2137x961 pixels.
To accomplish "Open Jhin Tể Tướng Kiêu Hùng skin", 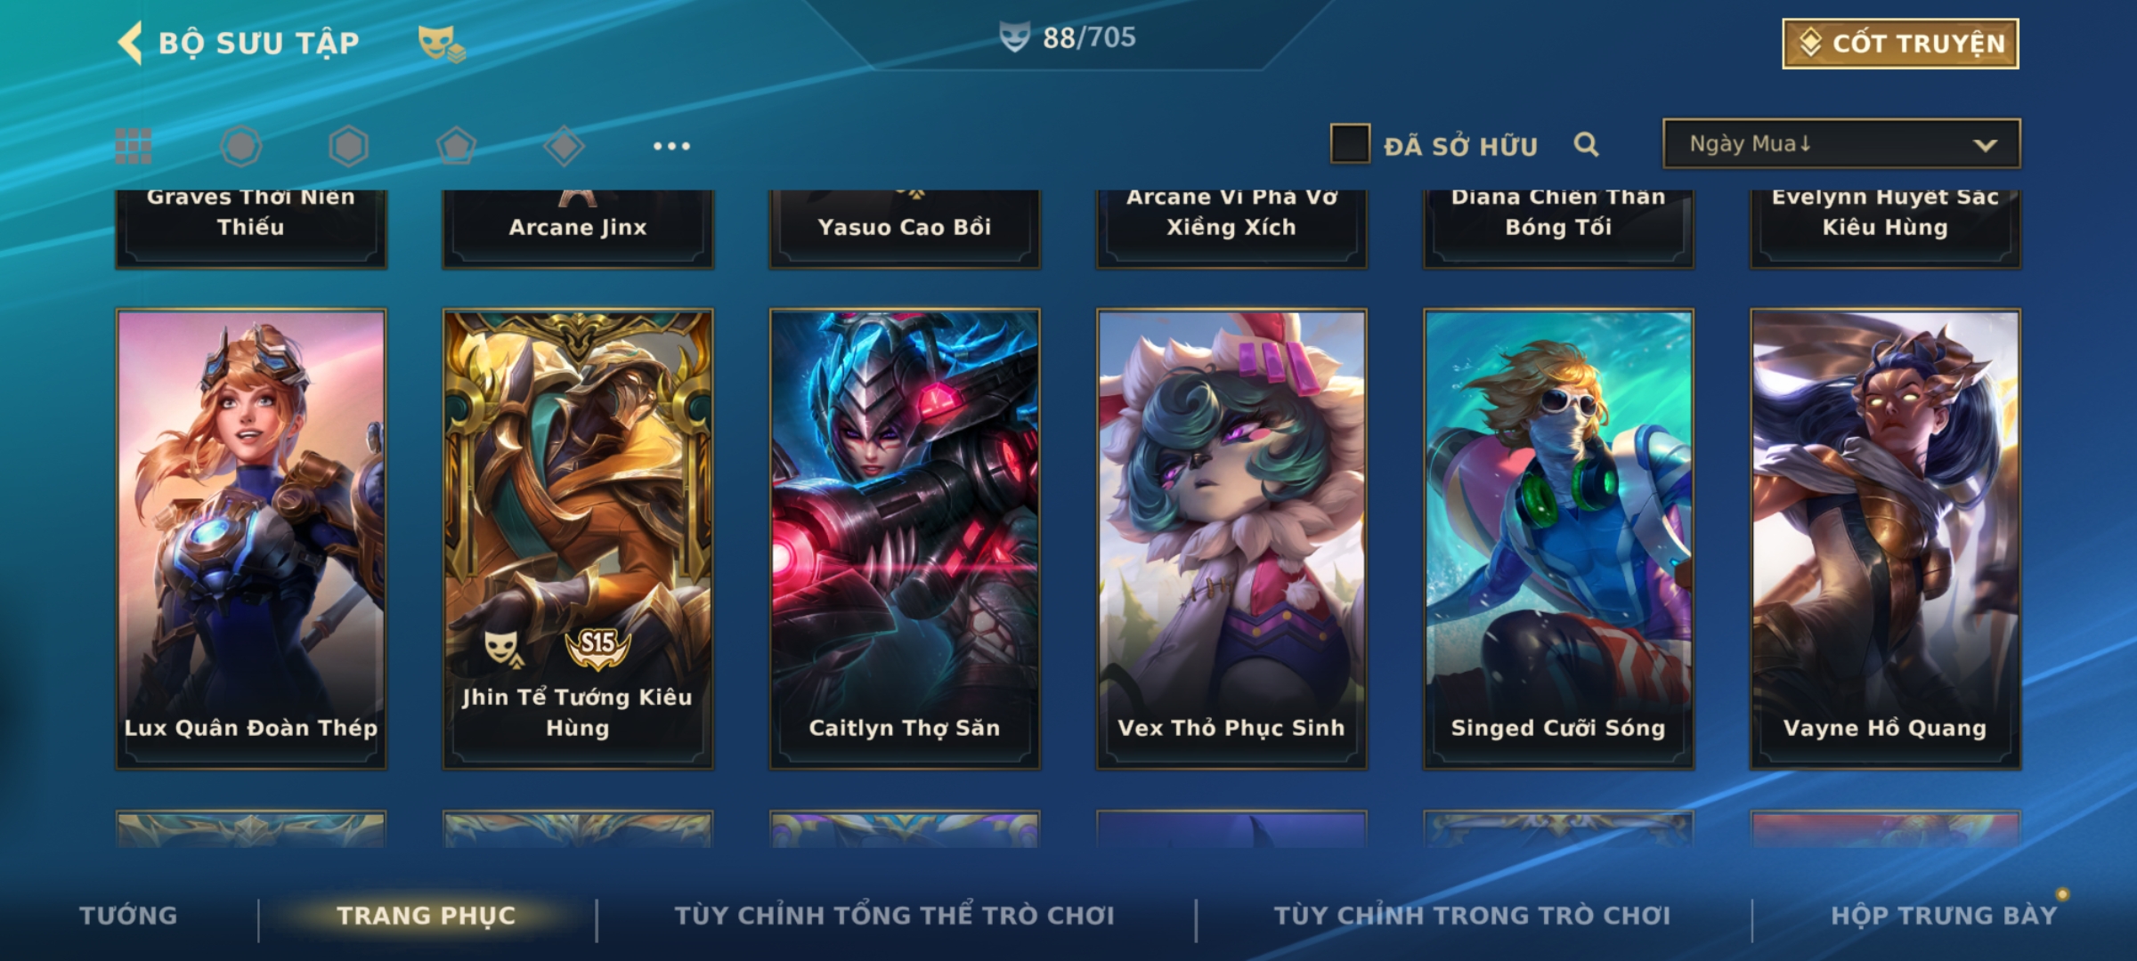I will [578, 539].
